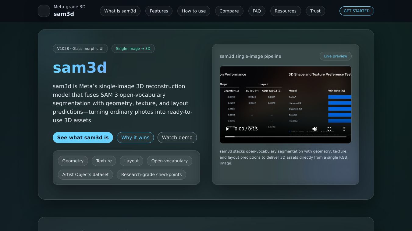Select the Geometry tag chip
The image size is (412, 231).
[x=73, y=161]
